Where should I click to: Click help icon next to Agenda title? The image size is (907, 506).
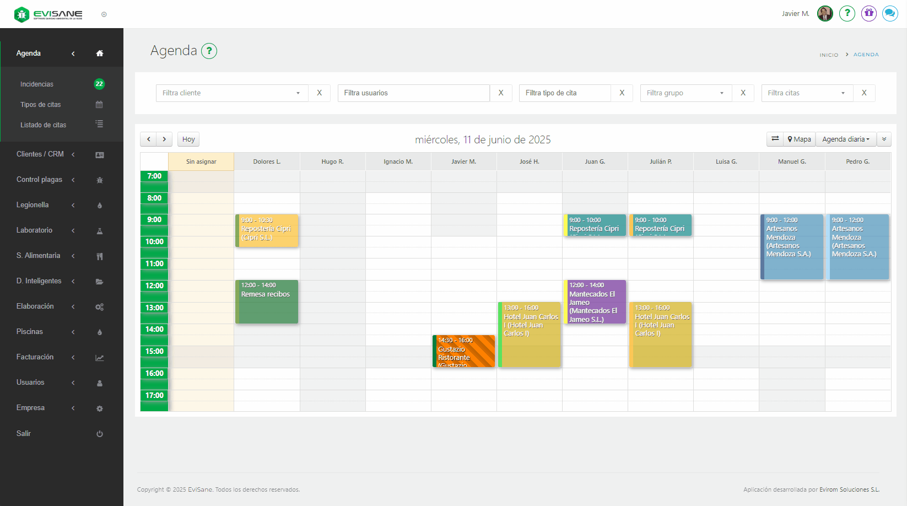[x=209, y=51]
